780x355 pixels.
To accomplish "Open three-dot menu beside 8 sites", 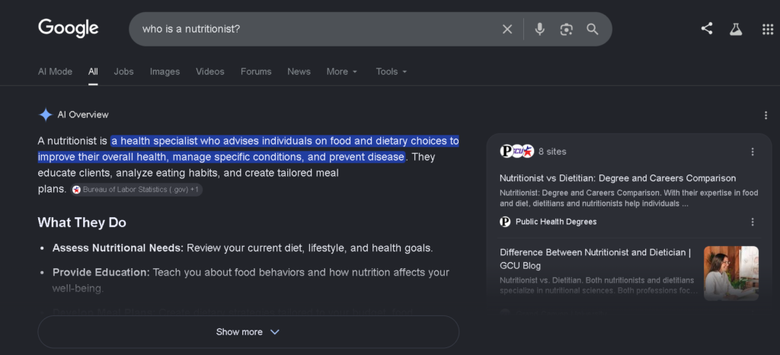I will (x=753, y=152).
